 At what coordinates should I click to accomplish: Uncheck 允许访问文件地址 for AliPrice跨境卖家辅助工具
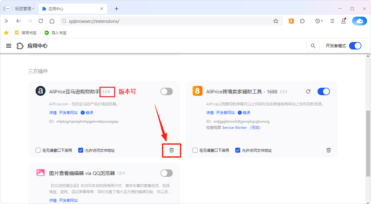[x=238, y=150]
